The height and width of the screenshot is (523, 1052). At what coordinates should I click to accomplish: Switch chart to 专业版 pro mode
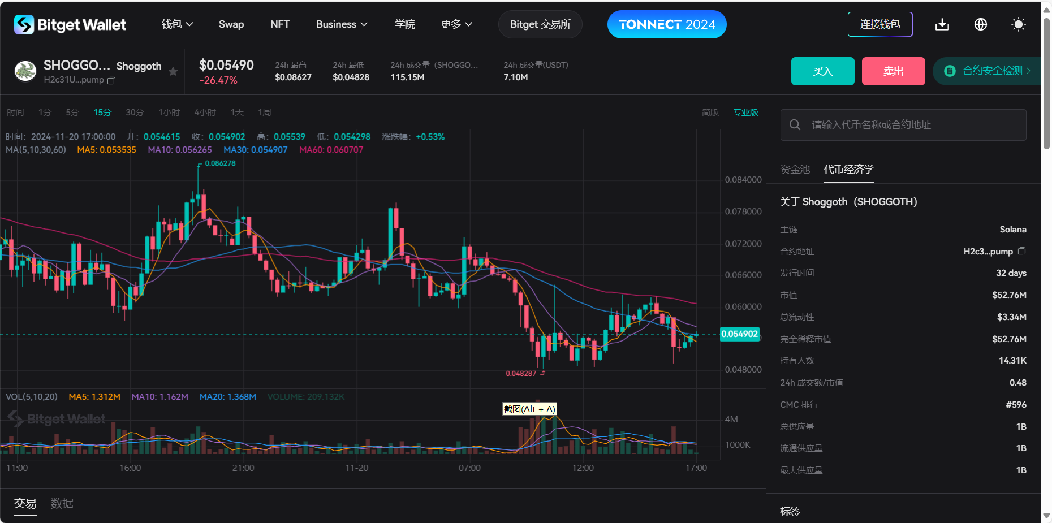click(x=745, y=113)
